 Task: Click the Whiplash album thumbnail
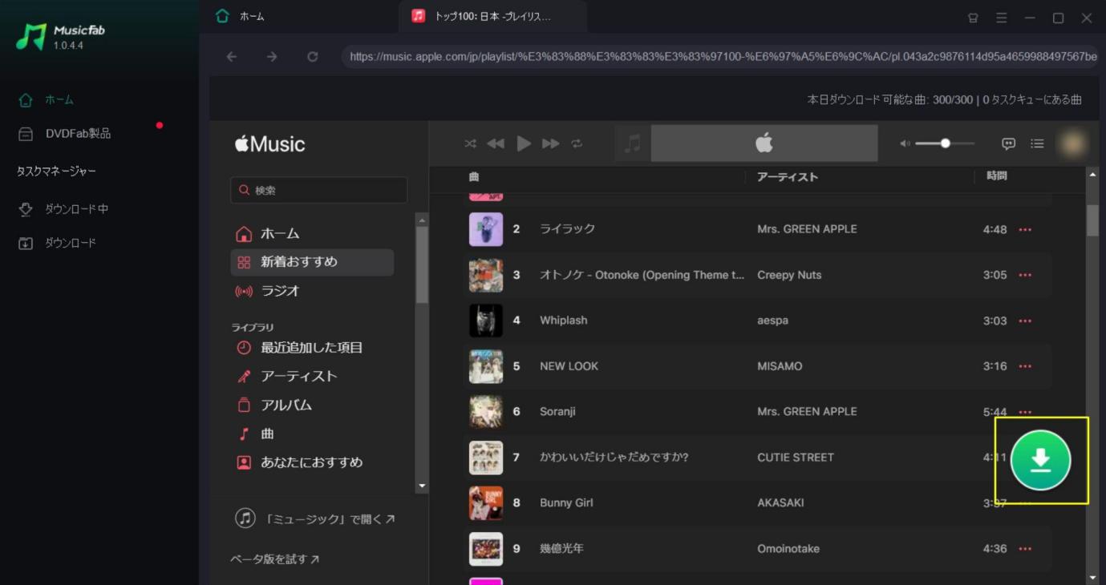(x=486, y=321)
